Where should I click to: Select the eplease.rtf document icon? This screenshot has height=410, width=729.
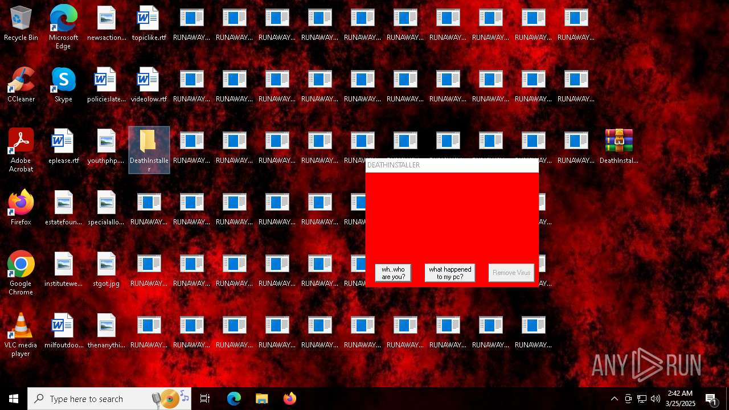click(x=63, y=147)
